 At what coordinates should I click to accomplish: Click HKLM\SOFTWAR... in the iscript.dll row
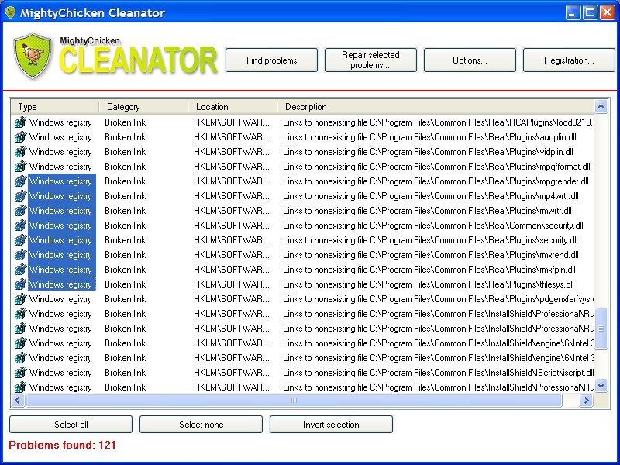[x=232, y=373]
